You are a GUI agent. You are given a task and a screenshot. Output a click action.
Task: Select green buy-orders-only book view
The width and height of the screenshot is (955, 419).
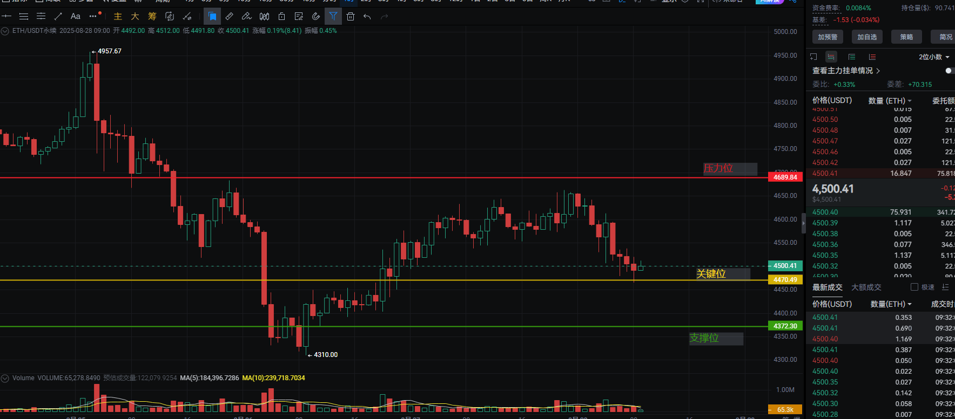coord(852,57)
